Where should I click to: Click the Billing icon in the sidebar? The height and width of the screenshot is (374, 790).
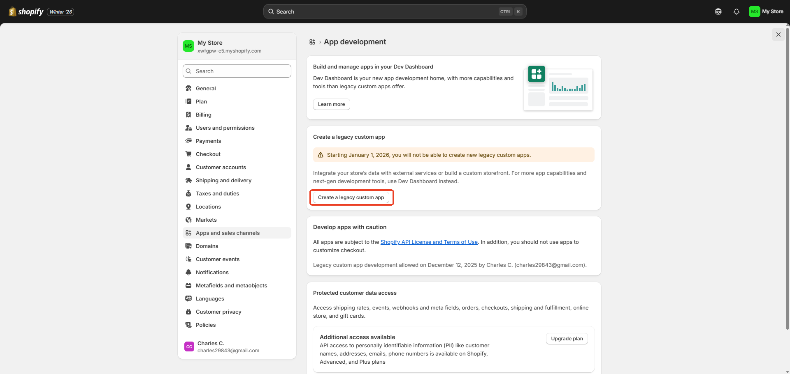pyautogui.click(x=188, y=115)
